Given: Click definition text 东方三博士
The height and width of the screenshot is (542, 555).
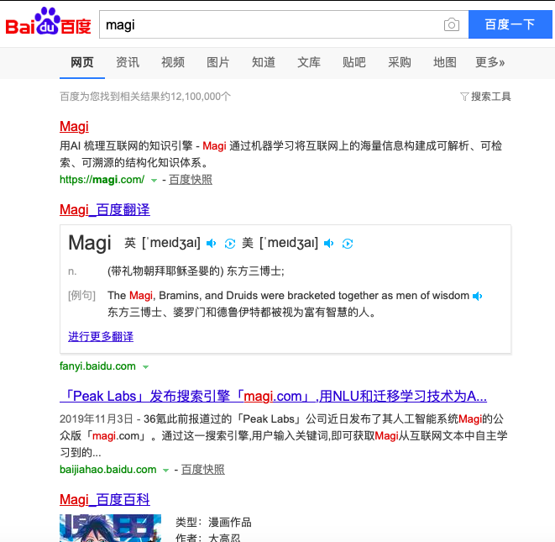Looking at the screenshot, I should click(x=255, y=271).
